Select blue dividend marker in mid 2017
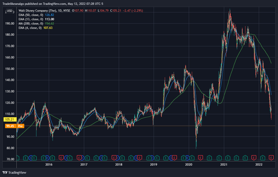Screen dimensions: 278x177 pyautogui.click(x=102, y=158)
